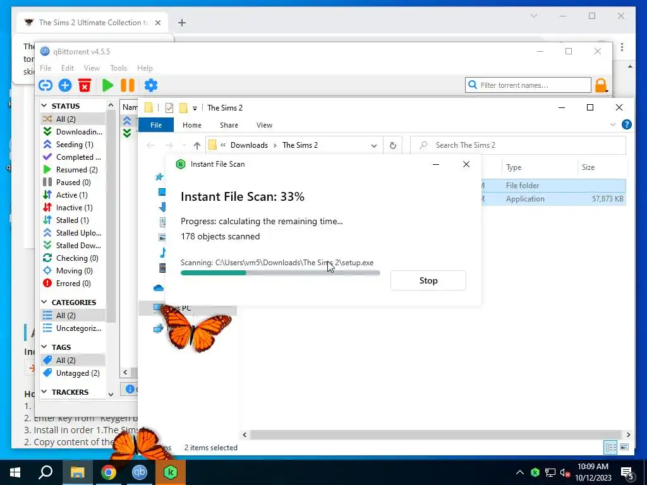Open qBittorrent Options gear icon
Image resolution: width=647 pixels, height=485 pixels.
pos(151,85)
